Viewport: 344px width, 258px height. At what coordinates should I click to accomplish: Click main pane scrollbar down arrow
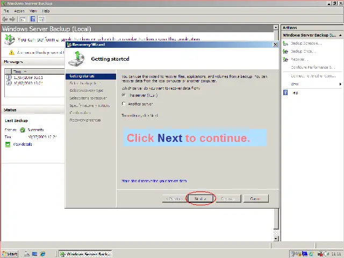point(276,239)
